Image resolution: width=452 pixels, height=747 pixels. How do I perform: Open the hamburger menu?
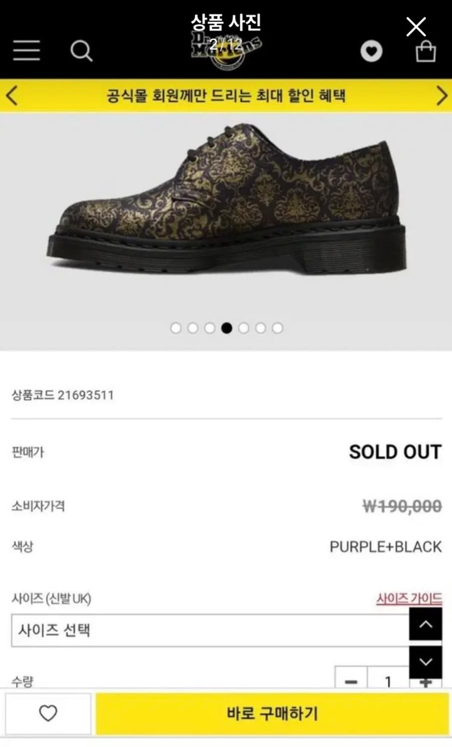click(26, 50)
